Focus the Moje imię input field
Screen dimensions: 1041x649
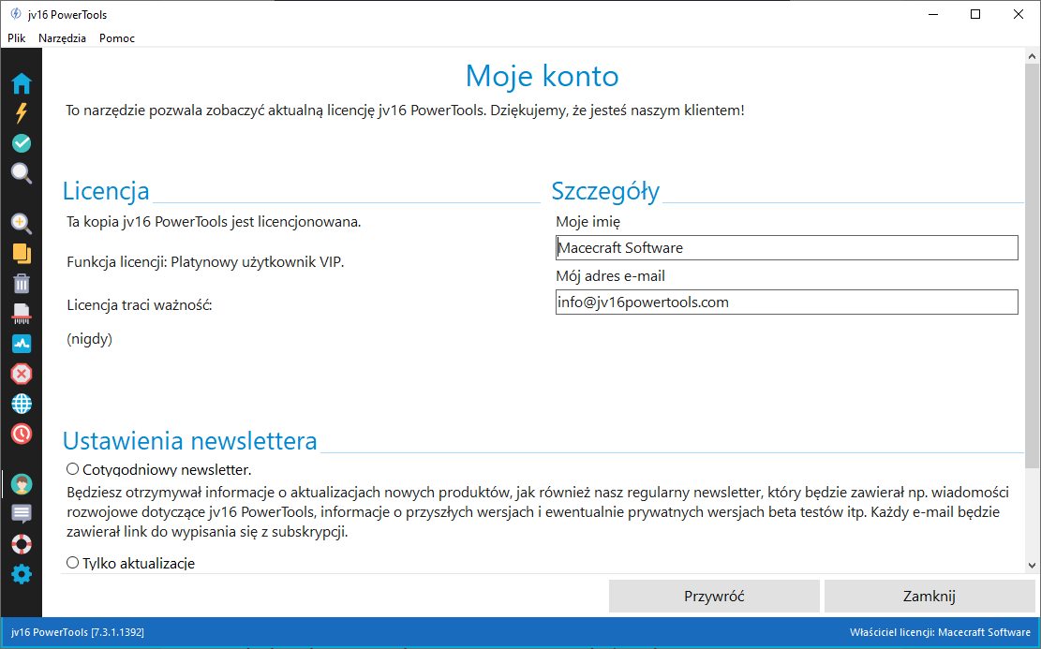[x=787, y=247]
